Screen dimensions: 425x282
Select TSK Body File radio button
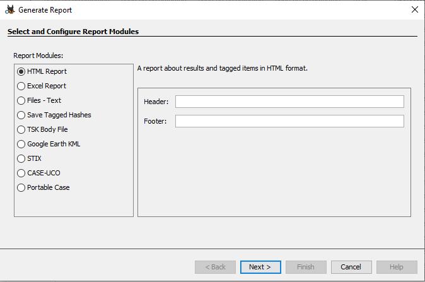[21, 130]
